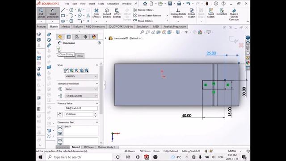Click the <DIM> dimension text box
Screen dimensions: 286x161
coord(80,130)
